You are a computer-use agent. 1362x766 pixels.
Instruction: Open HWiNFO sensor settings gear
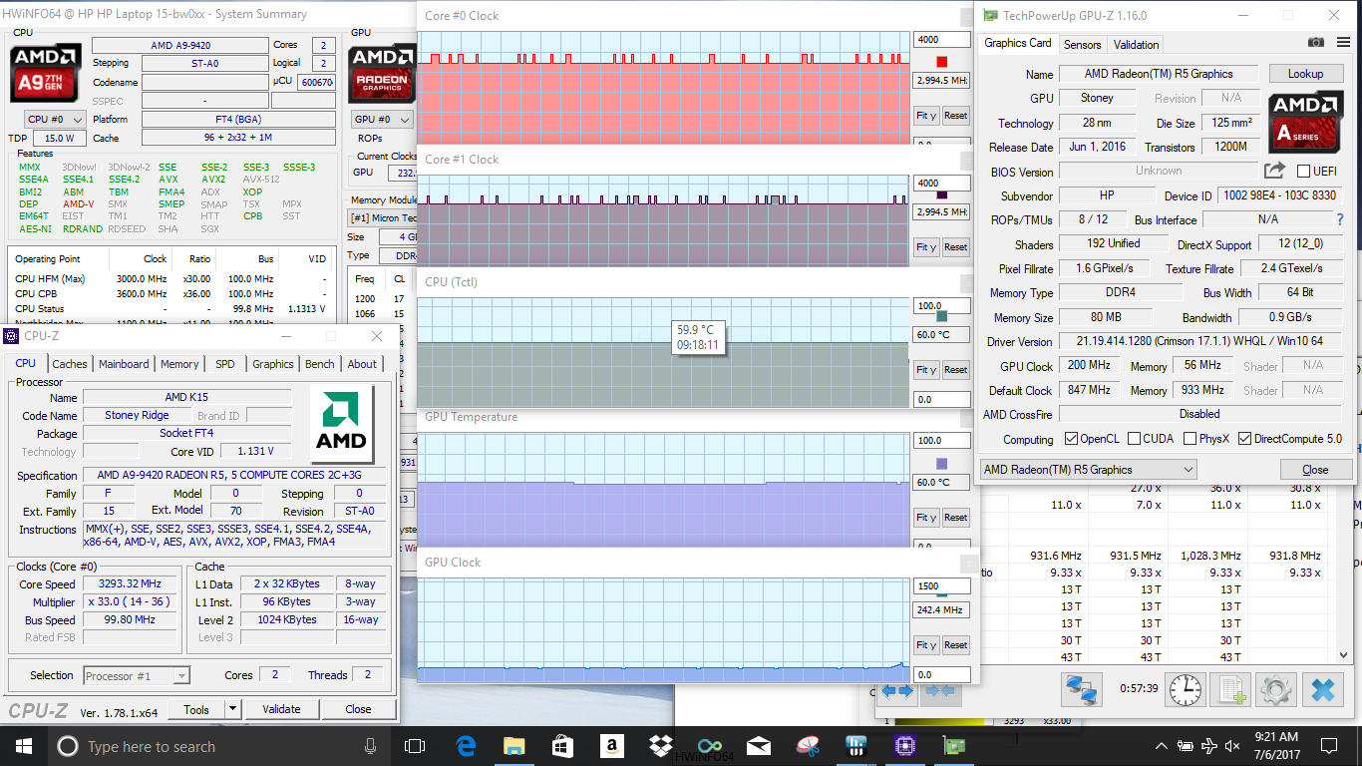point(1276,689)
